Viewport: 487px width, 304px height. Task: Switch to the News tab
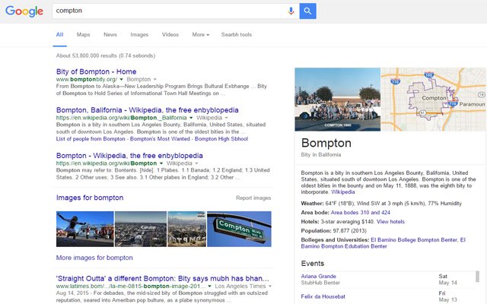tap(110, 35)
